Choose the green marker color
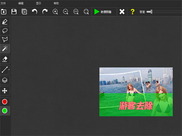 pos(5,111)
